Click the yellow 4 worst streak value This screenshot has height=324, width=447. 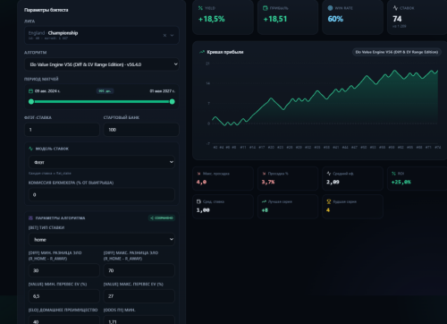(328, 210)
